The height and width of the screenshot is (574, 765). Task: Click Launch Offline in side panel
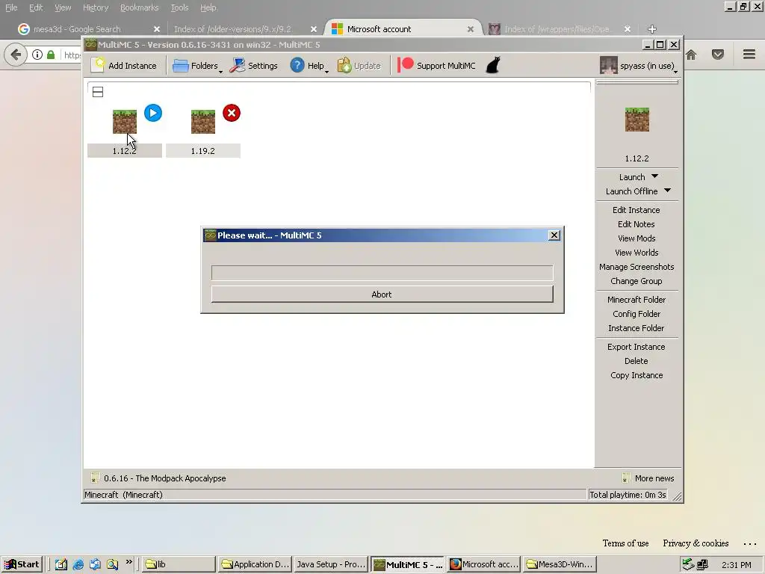(631, 191)
